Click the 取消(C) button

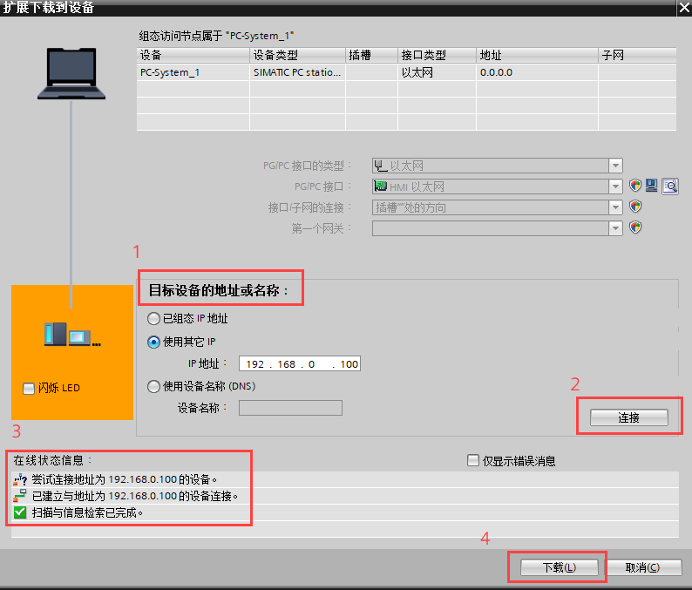(642, 567)
